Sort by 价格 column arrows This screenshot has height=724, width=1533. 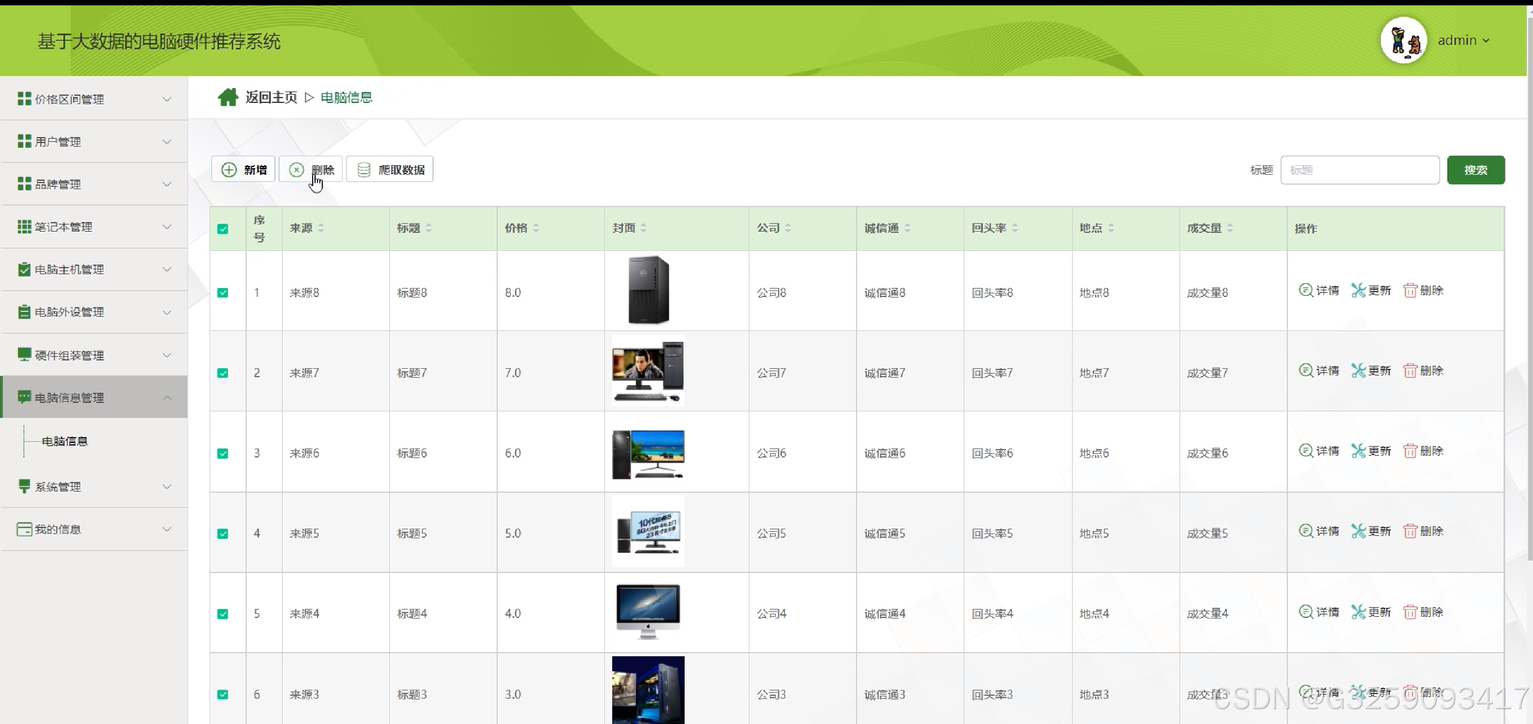[x=536, y=228]
